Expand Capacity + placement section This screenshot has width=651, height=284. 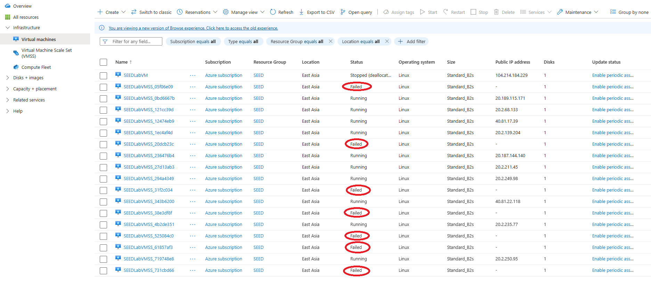8,89
